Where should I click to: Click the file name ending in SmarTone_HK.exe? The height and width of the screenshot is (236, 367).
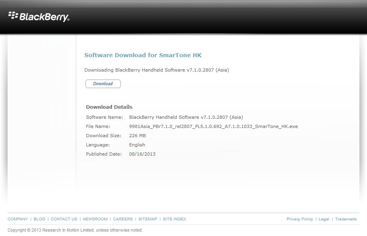point(213,126)
